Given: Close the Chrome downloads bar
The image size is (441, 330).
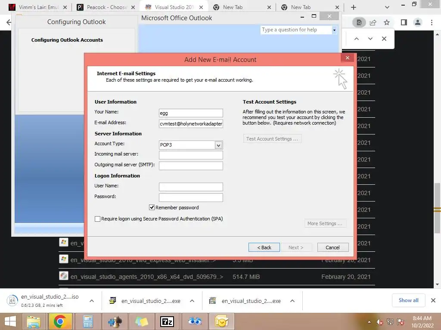Looking at the screenshot, I should coord(433,300).
